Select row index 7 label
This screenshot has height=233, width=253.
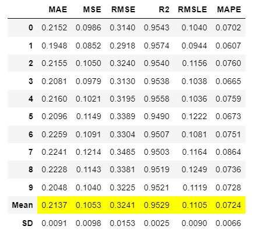pyautogui.click(x=31, y=152)
